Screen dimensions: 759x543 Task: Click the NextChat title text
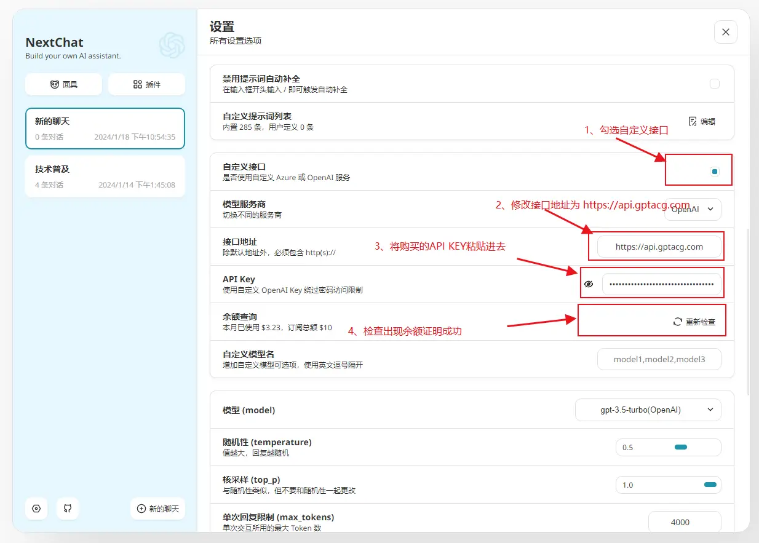[x=54, y=42]
